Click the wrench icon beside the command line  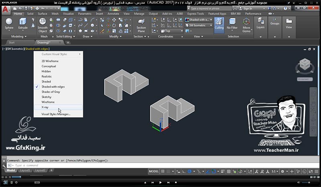4,166
